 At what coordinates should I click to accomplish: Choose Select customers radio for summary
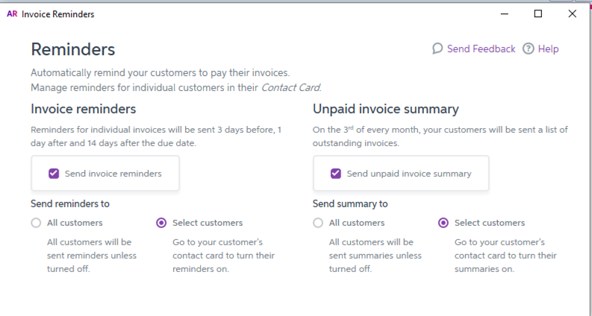(443, 223)
